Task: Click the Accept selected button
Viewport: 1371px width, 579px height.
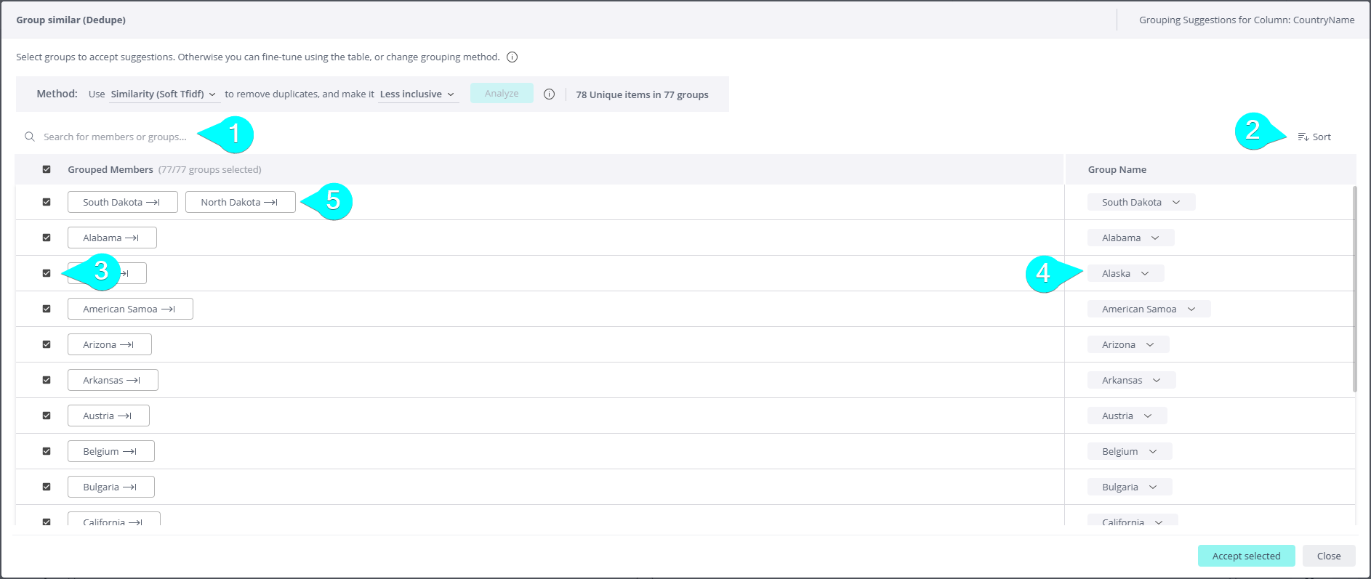Action: 1246,556
